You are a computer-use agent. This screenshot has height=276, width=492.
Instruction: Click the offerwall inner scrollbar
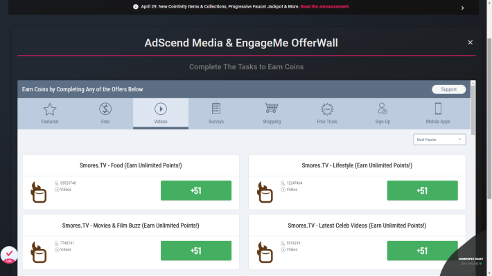(473, 110)
